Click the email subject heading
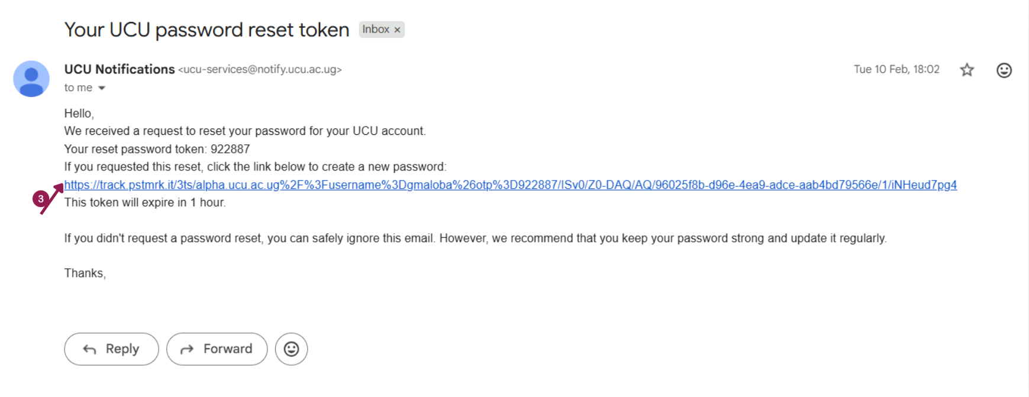 coord(207,30)
